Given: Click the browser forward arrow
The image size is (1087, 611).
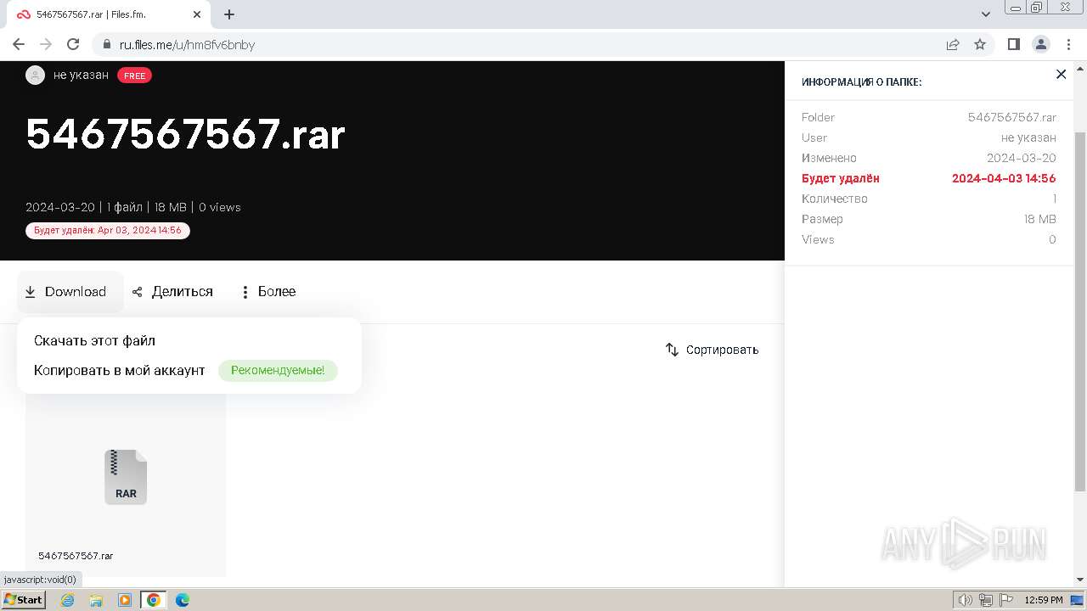Looking at the screenshot, I should coord(46,44).
